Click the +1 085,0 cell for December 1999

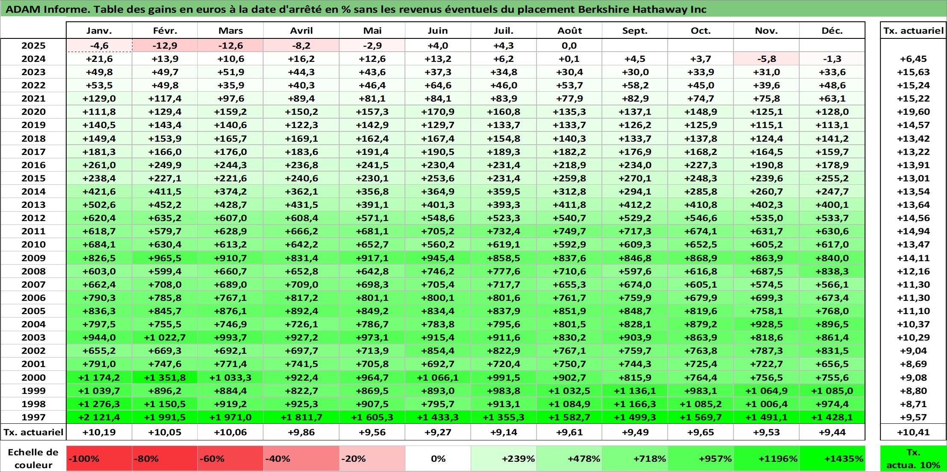coord(832,391)
